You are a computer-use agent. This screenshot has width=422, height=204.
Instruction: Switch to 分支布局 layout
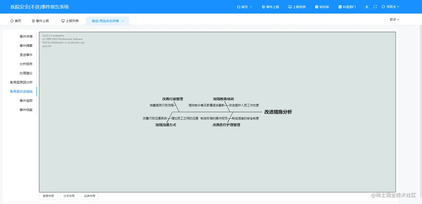pos(69,196)
